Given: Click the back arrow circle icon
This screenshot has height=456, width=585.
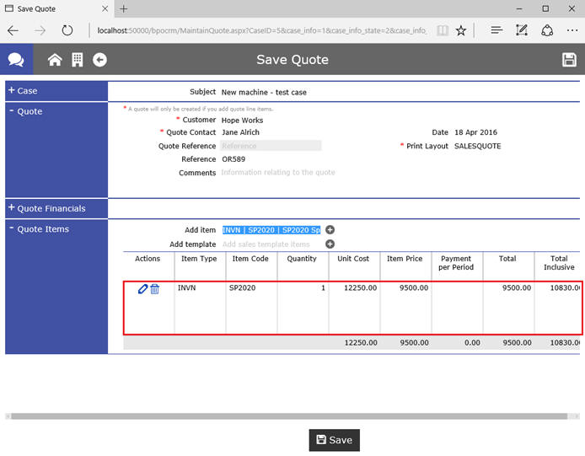Looking at the screenshot, I should click(x=99, y=60).
